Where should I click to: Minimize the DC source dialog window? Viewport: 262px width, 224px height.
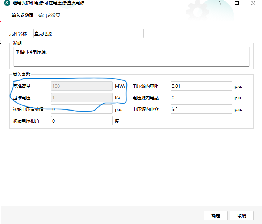pos(220,3)
